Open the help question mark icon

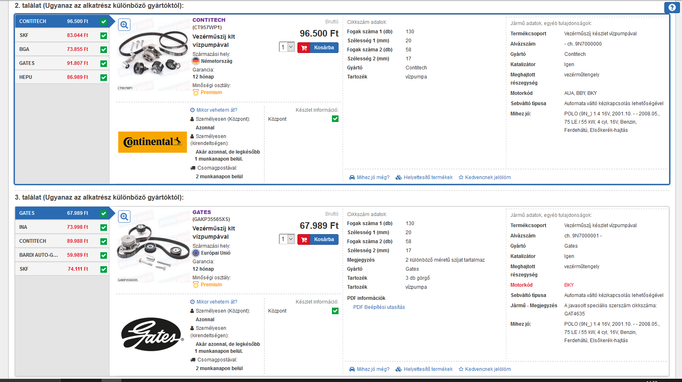pyautogui.click(x=672, y=7)
